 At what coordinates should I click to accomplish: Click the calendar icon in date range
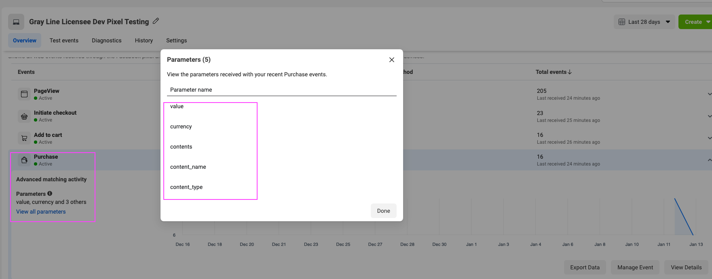coord(622,22)
